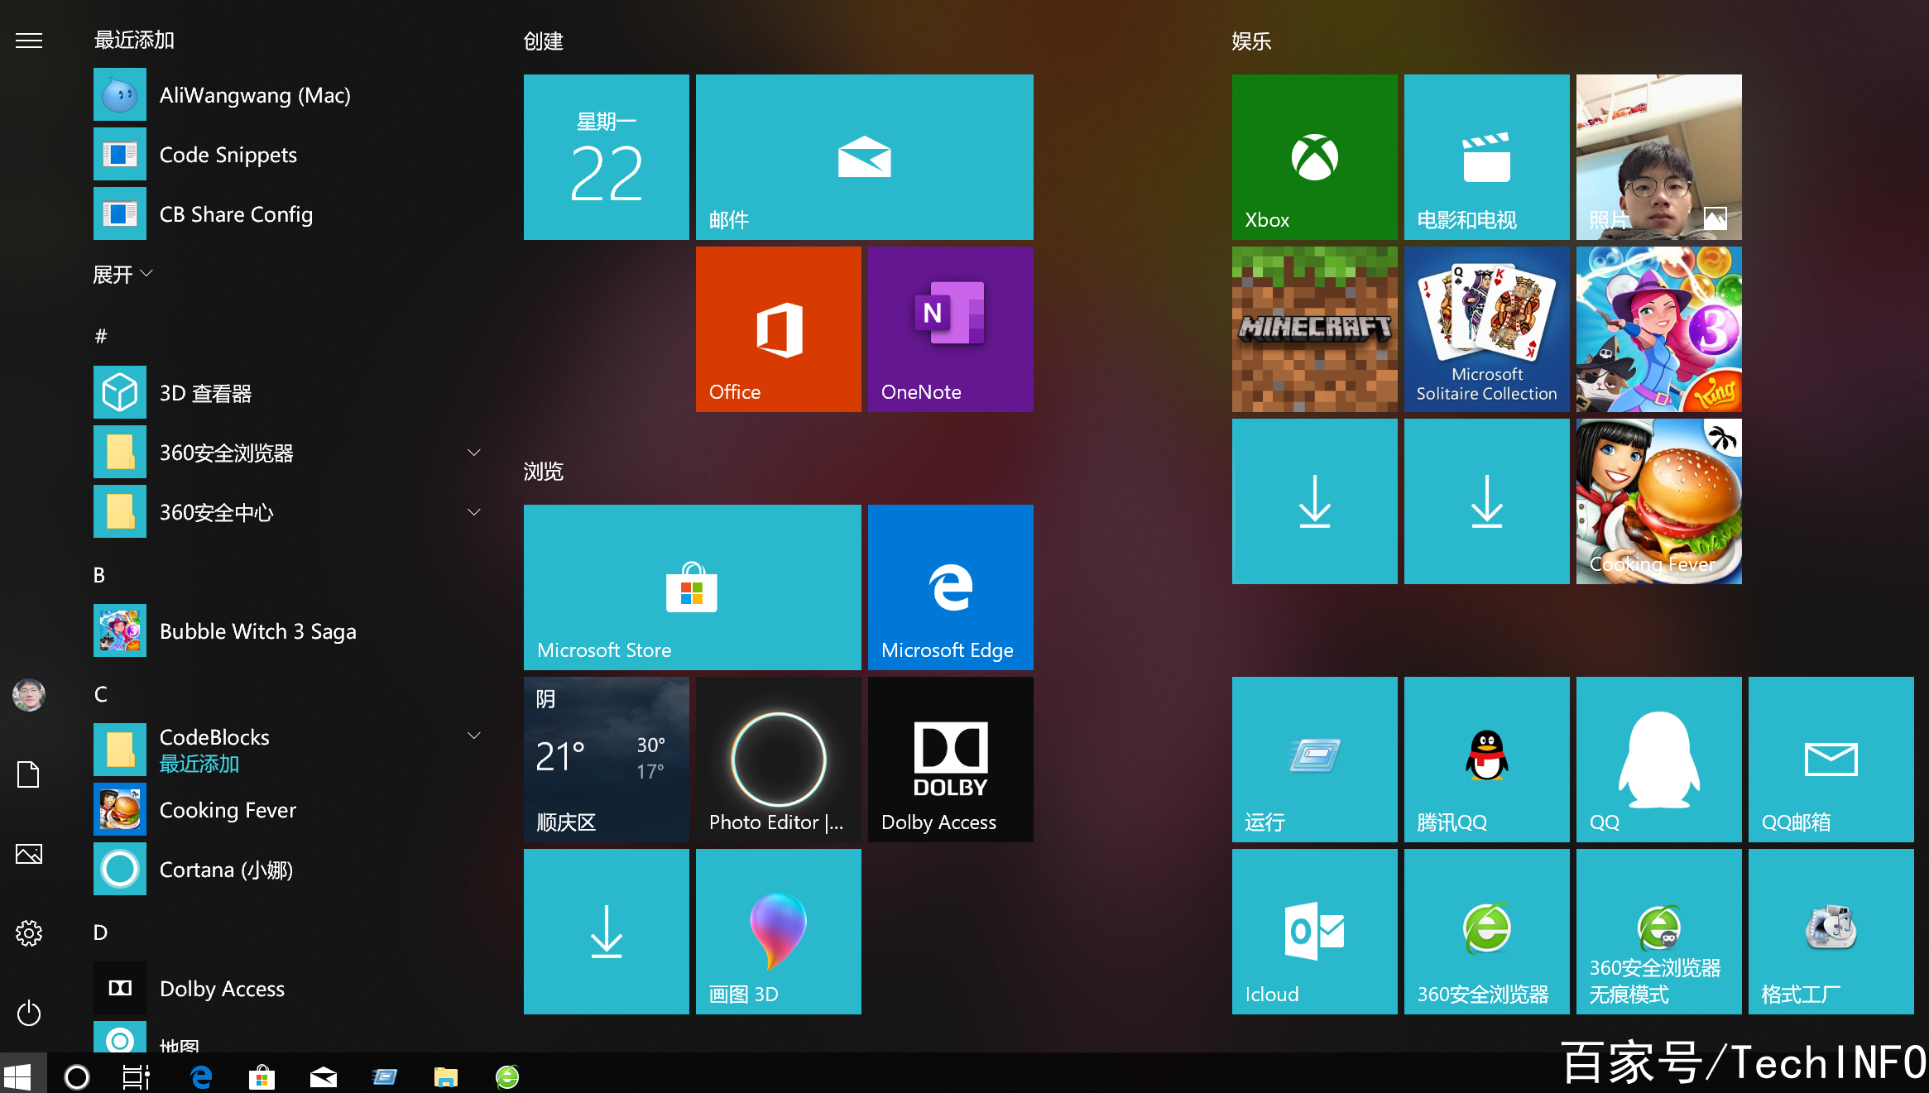
Task: Open Cortana (小娜) in the app list
Action: coord(290,870)
